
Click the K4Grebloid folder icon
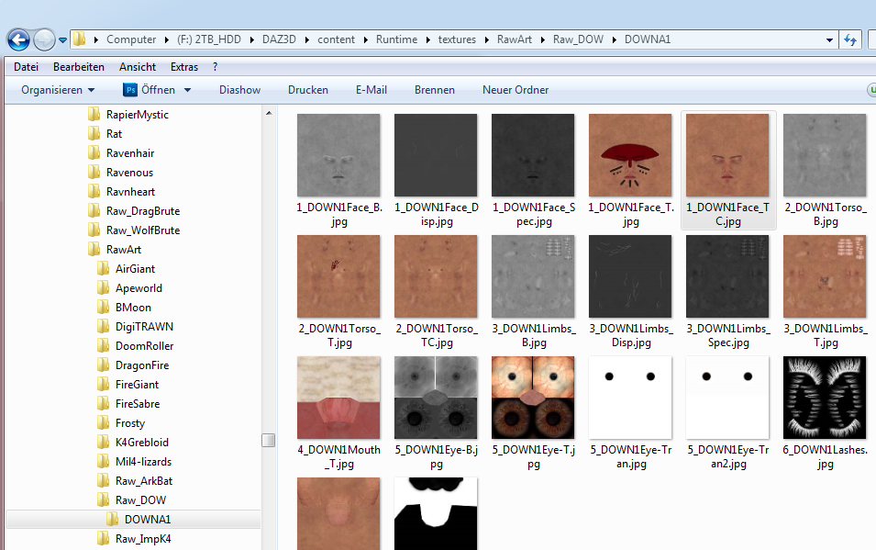click(104, 443)
